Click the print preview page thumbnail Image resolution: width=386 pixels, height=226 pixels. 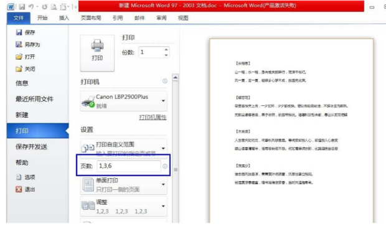[x=291, y=131]
